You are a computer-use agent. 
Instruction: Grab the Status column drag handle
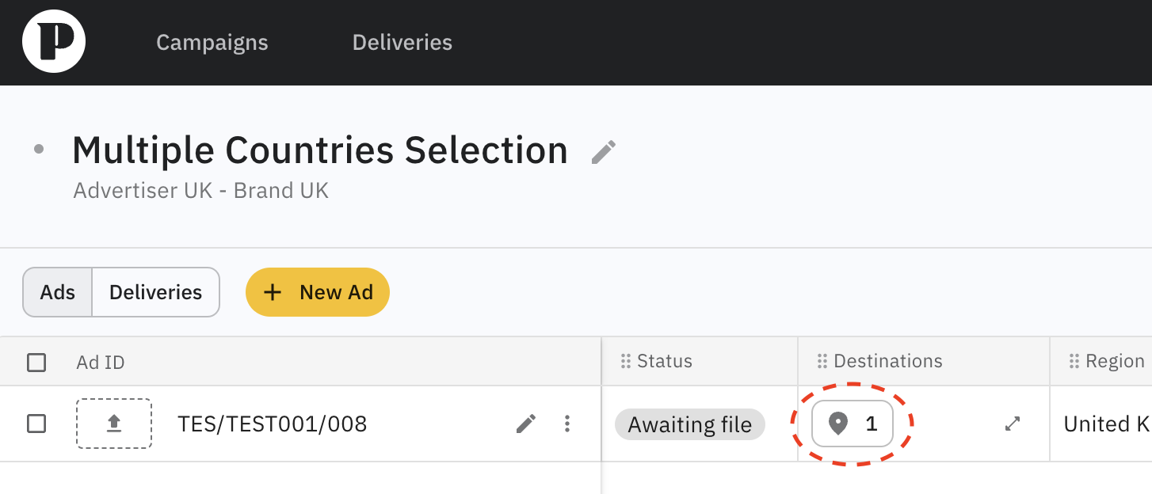click(626, 362)
